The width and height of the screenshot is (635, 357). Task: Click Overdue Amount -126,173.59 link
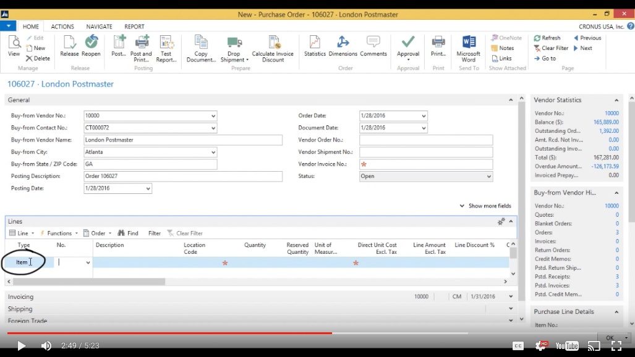[605, 166]
